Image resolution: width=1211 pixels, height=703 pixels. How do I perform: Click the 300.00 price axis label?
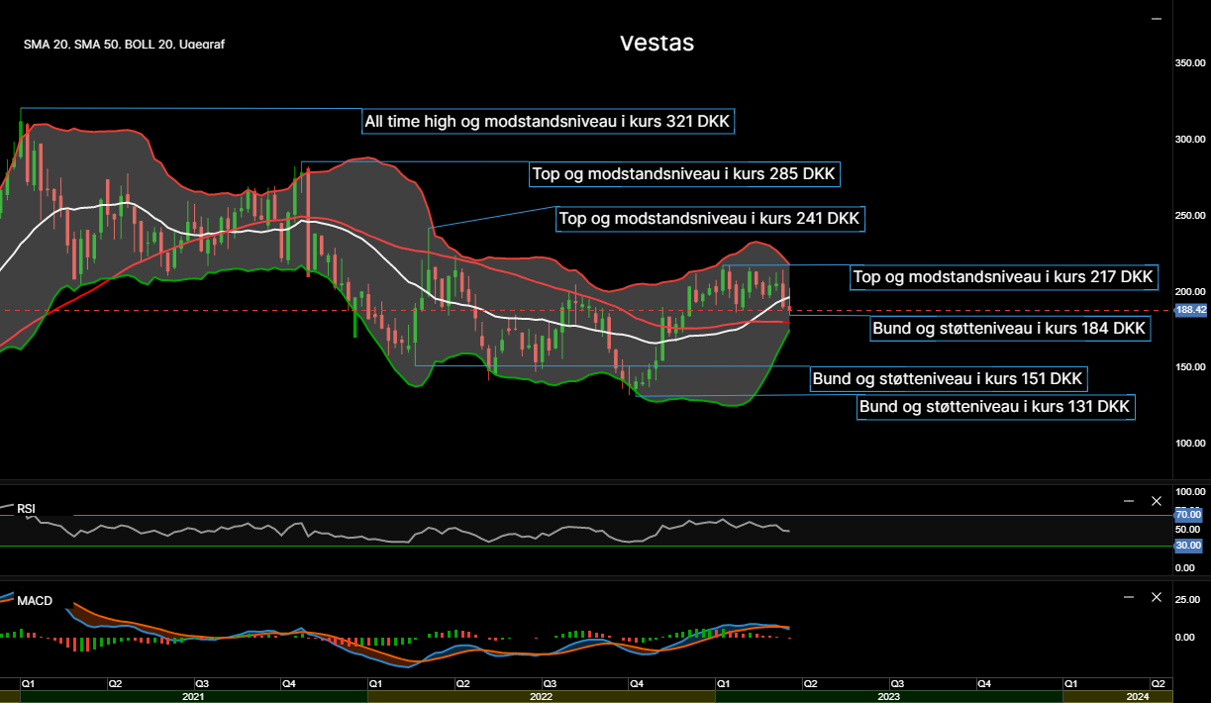(x=1191, y=140)
